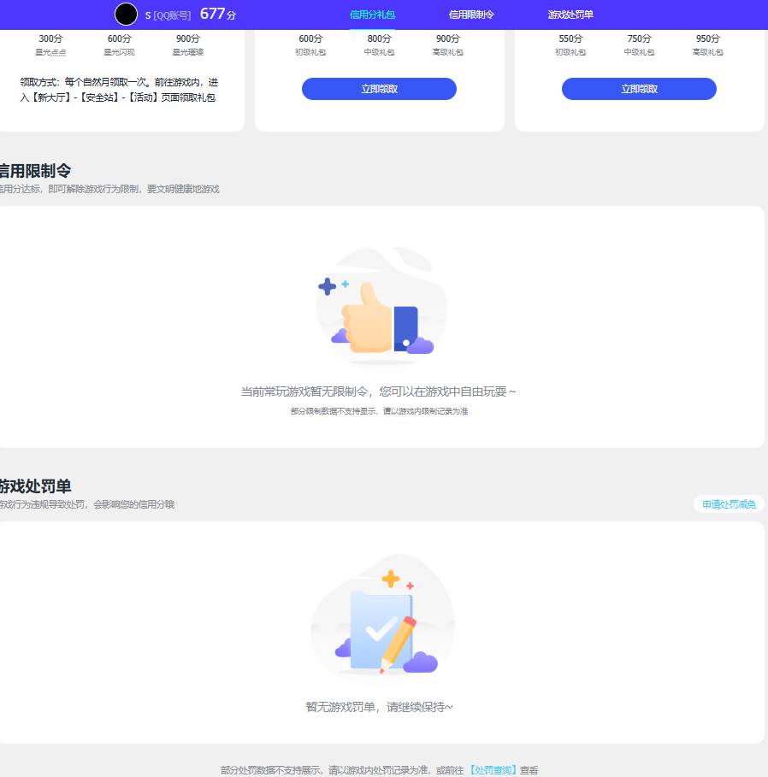Click the right card's 立即领取 button
Image resolution: width=768 pixels, height=777 pixels.
639,88
